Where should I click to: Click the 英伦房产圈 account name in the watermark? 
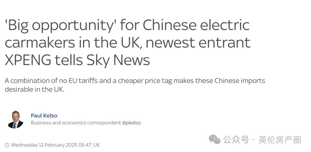(280, 140)
